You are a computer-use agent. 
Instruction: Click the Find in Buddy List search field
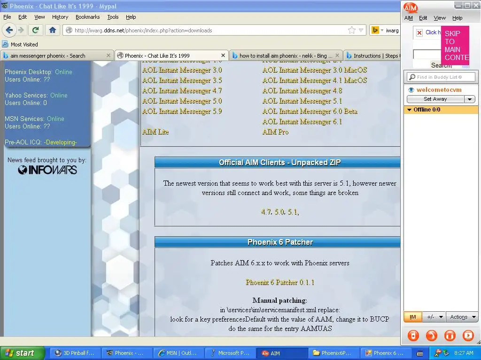pyautogui.click(x=441, y=77)
